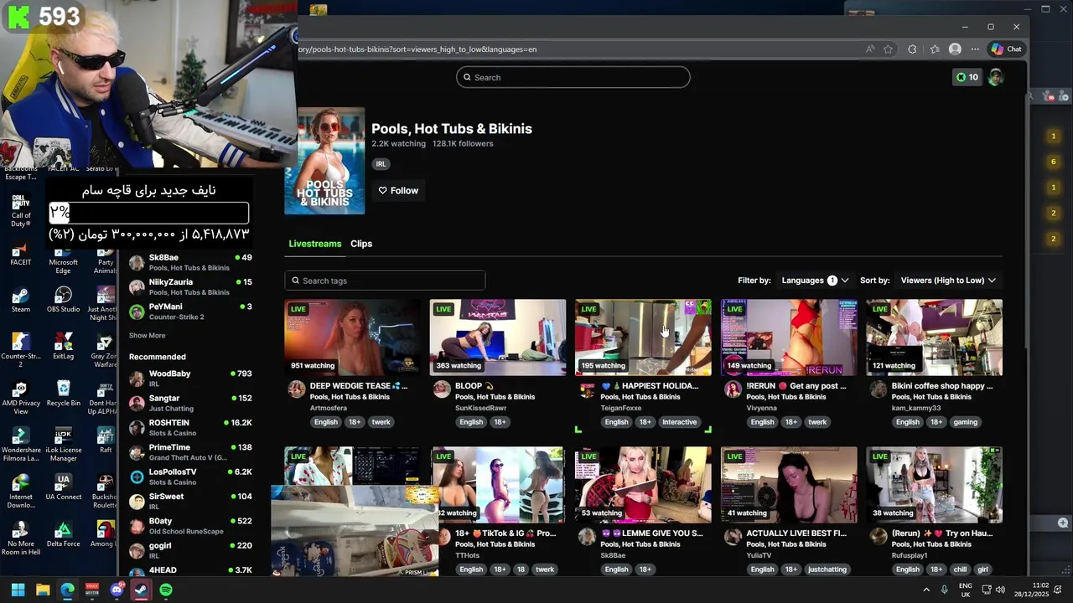
Task: Open the FACEIT desktop shortcut
Action: pos(21,254)
